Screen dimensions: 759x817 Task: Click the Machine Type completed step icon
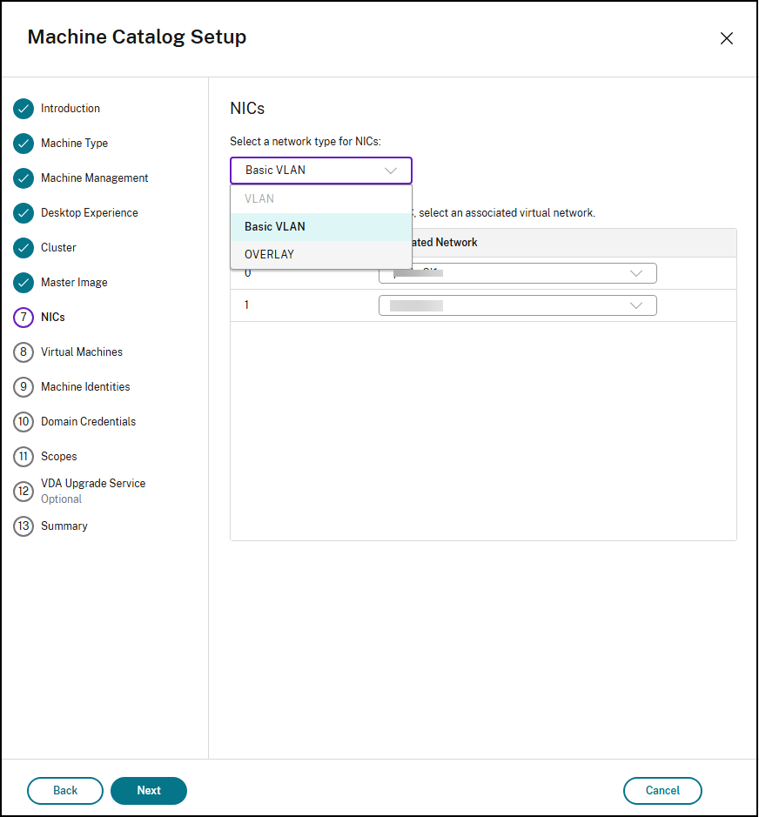point(24,144)
